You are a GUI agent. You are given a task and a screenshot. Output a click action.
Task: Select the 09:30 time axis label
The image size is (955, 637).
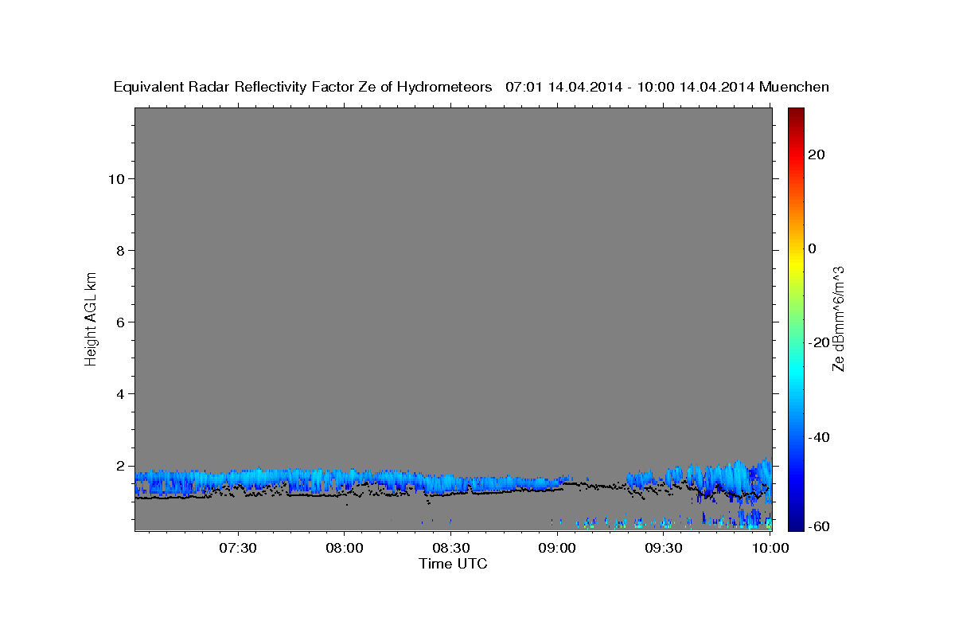(x=664, y=547)
